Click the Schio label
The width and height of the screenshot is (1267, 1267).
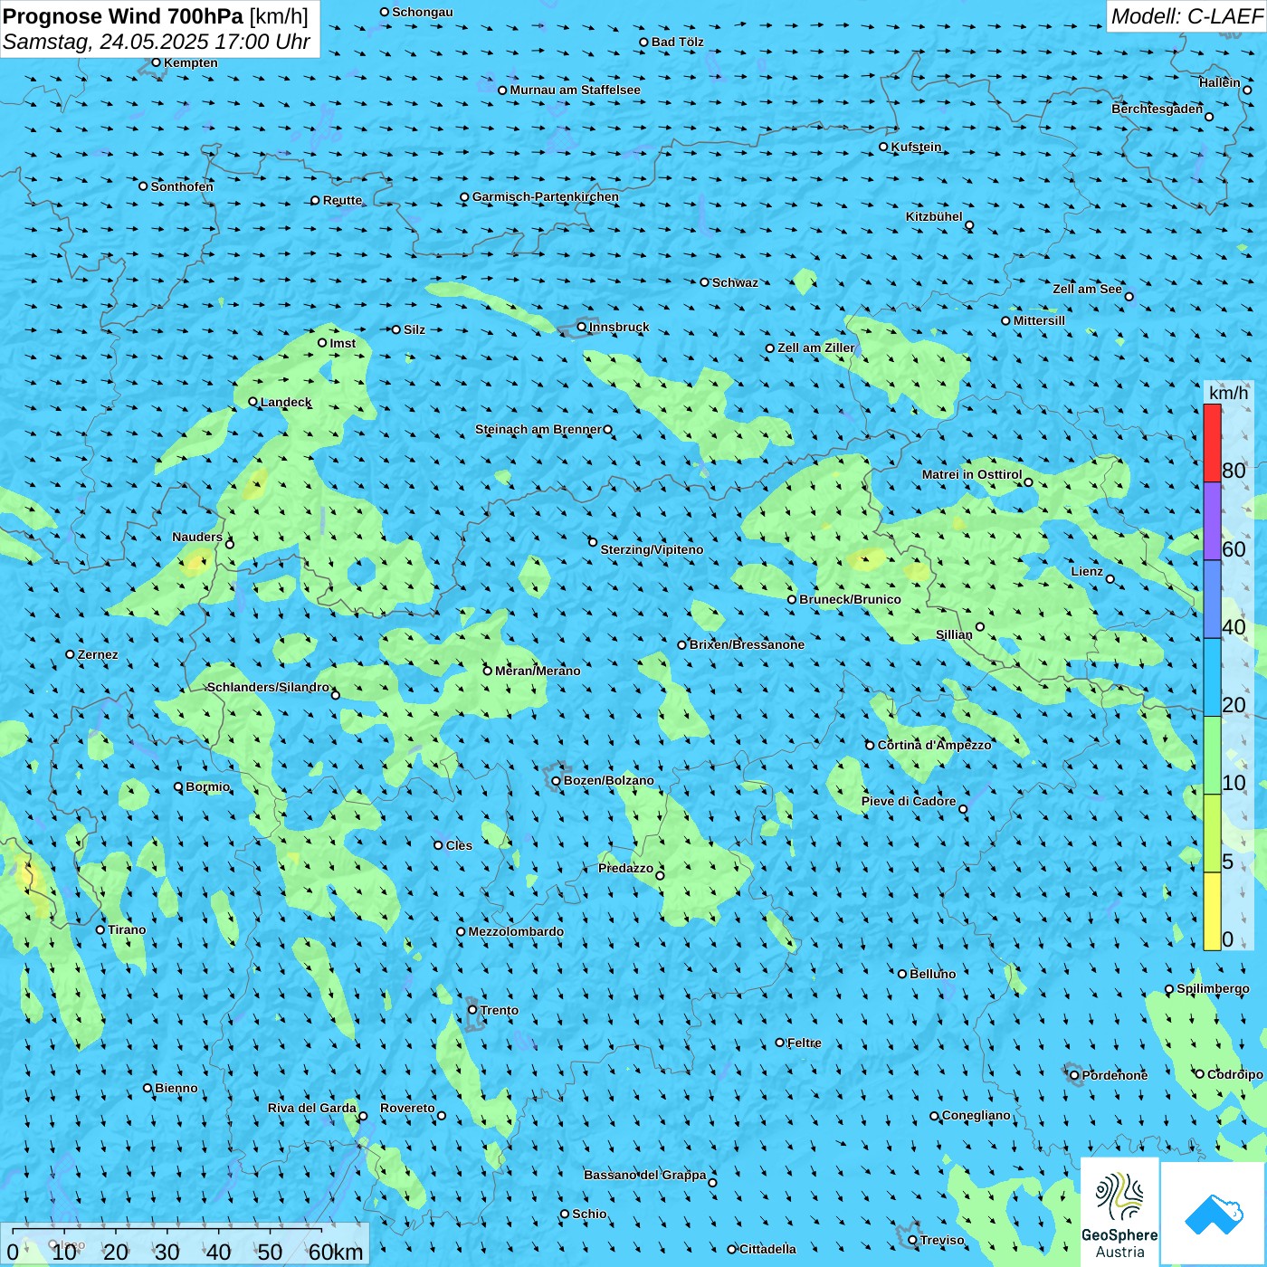click(589, 1214)
